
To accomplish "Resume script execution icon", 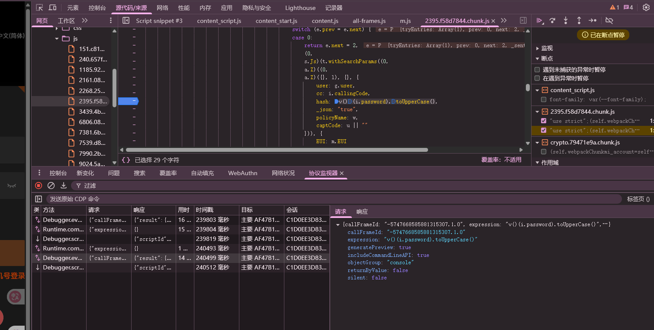I will 540,20.
